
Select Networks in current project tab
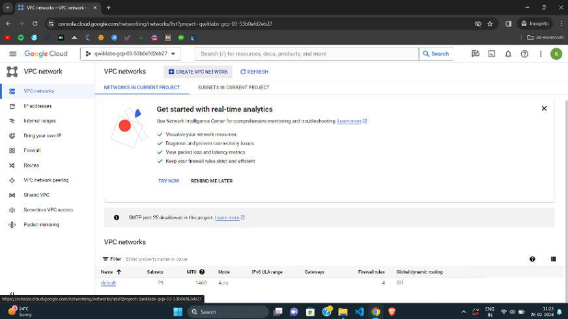[x=142, y=87]
